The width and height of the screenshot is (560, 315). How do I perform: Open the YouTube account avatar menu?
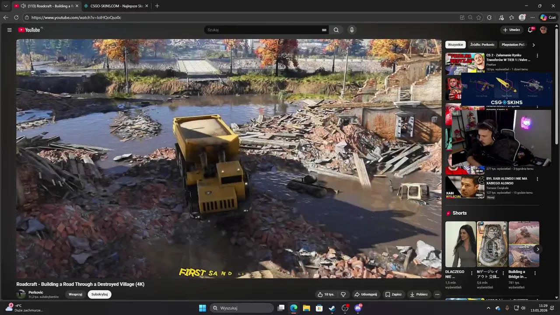[x=543, y=30]
